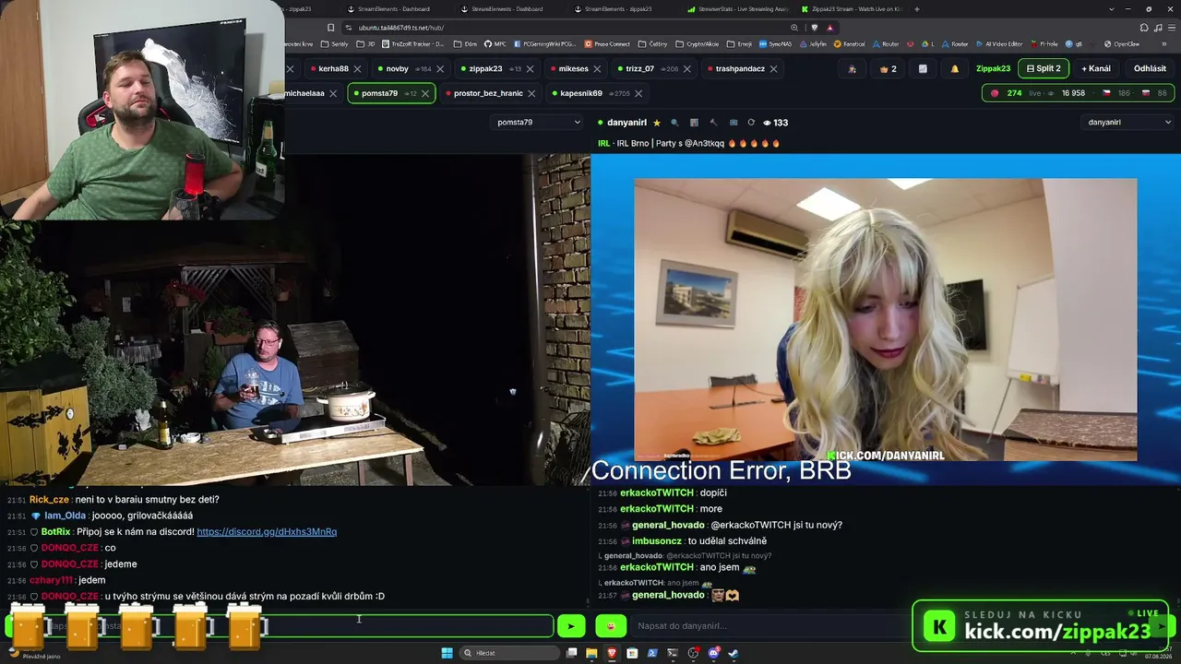Click the grid icon in danyanirl toolbar

pos(694,123)
